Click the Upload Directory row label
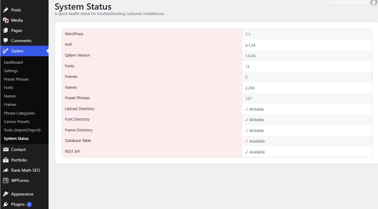378x209 pixels. tap(80, 109)
